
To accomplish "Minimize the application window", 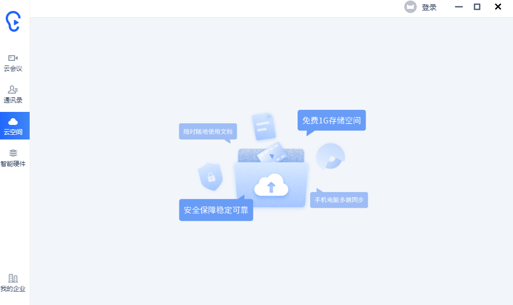I will point(458,7).
